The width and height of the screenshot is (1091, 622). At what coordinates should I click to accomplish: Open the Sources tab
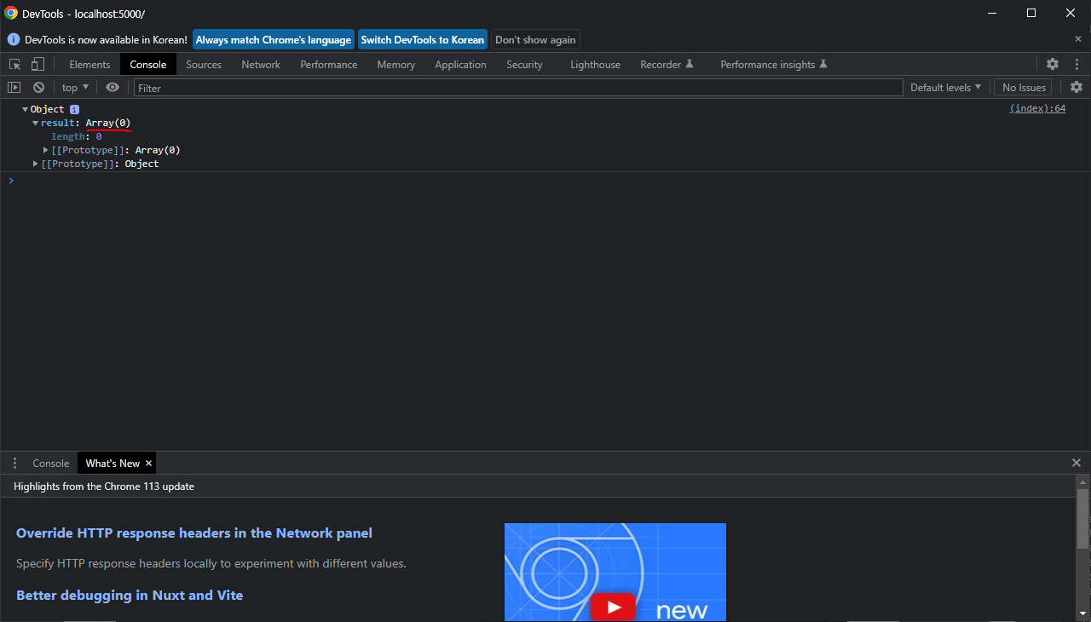[204, 65]
